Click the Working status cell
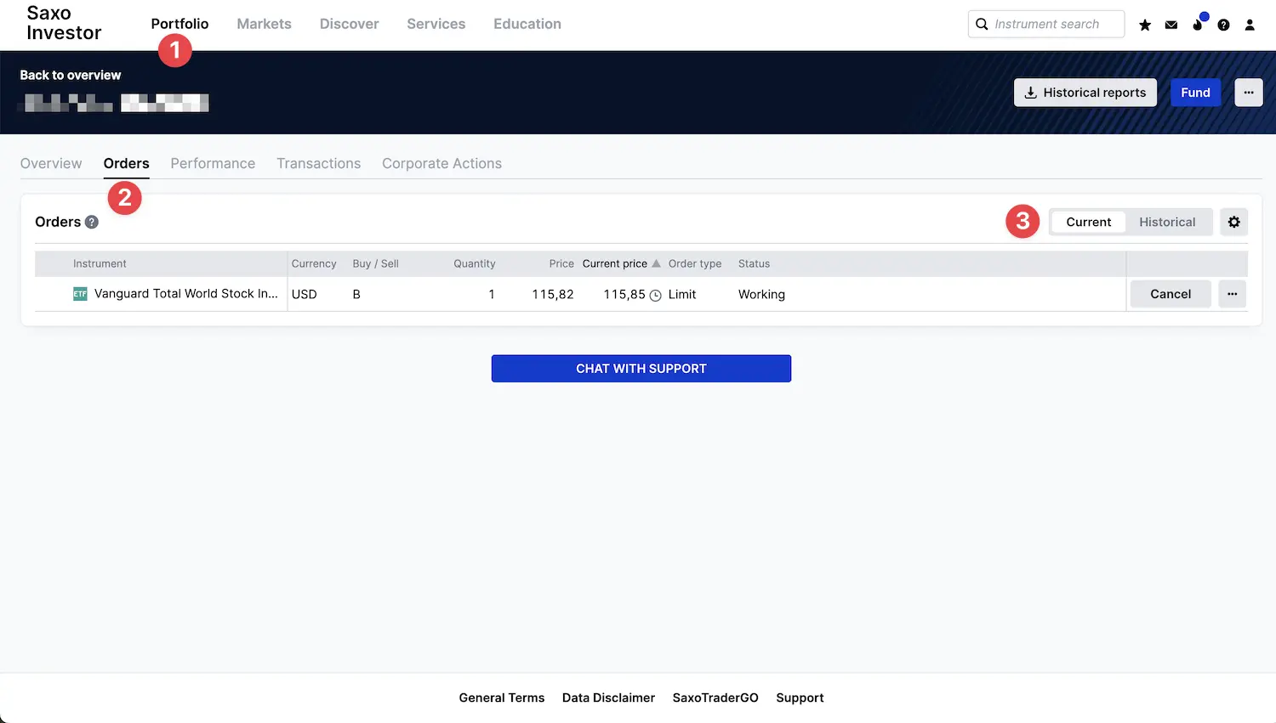This screenshot has height=723, width=1276. (x=761, y=294)
